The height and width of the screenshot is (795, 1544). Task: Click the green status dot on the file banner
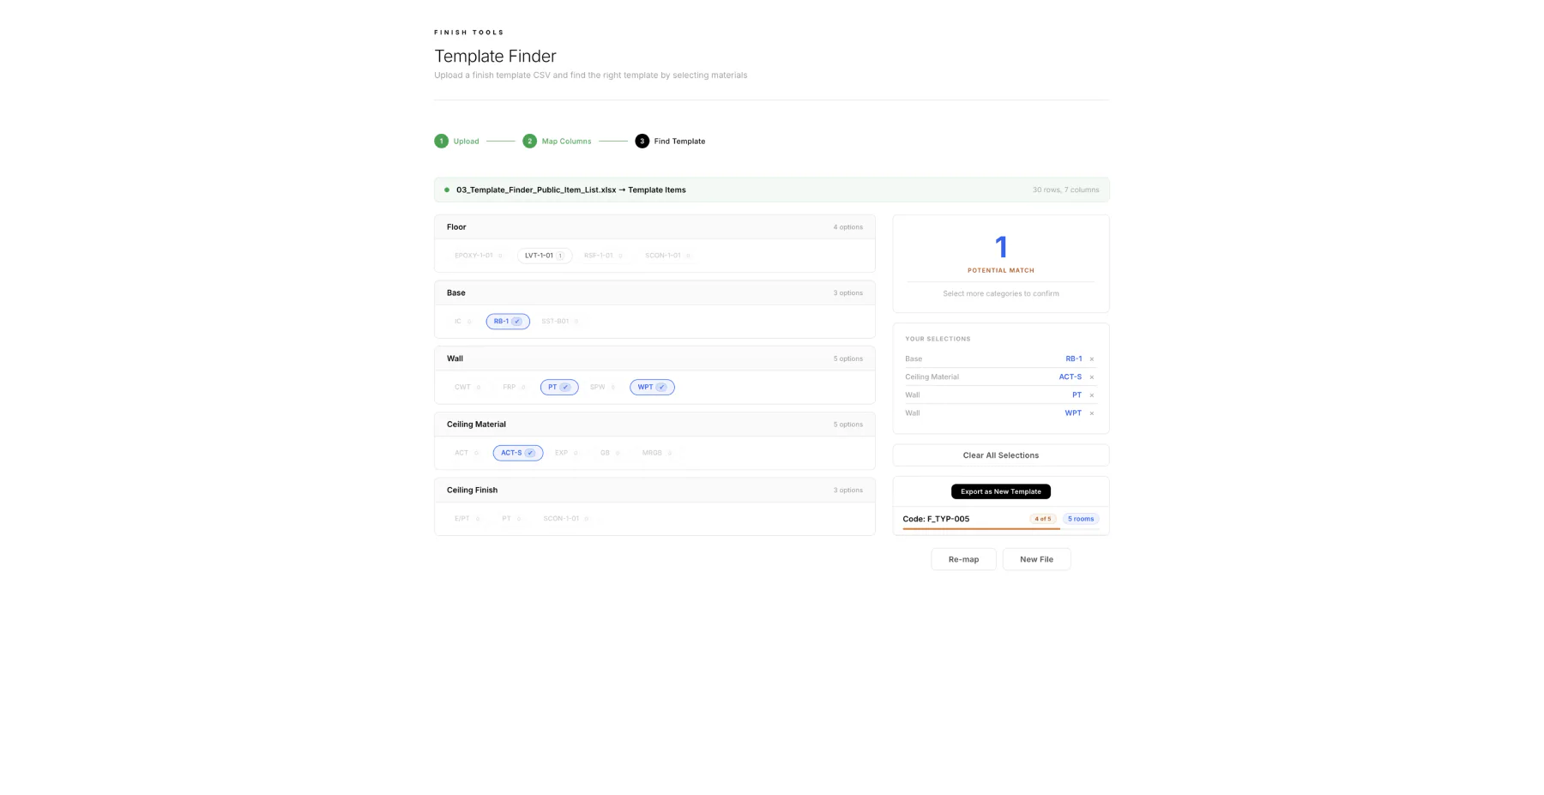(447, 190)
